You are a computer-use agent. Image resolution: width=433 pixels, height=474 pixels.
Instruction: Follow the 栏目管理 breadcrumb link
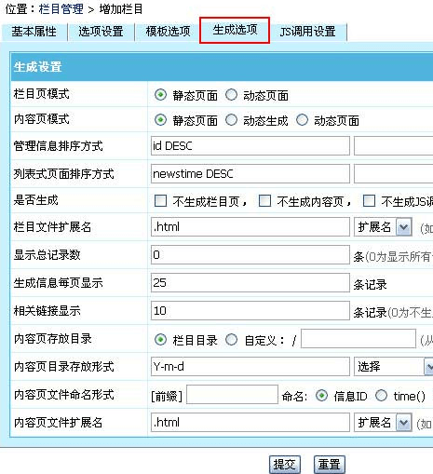pos(61,9)
